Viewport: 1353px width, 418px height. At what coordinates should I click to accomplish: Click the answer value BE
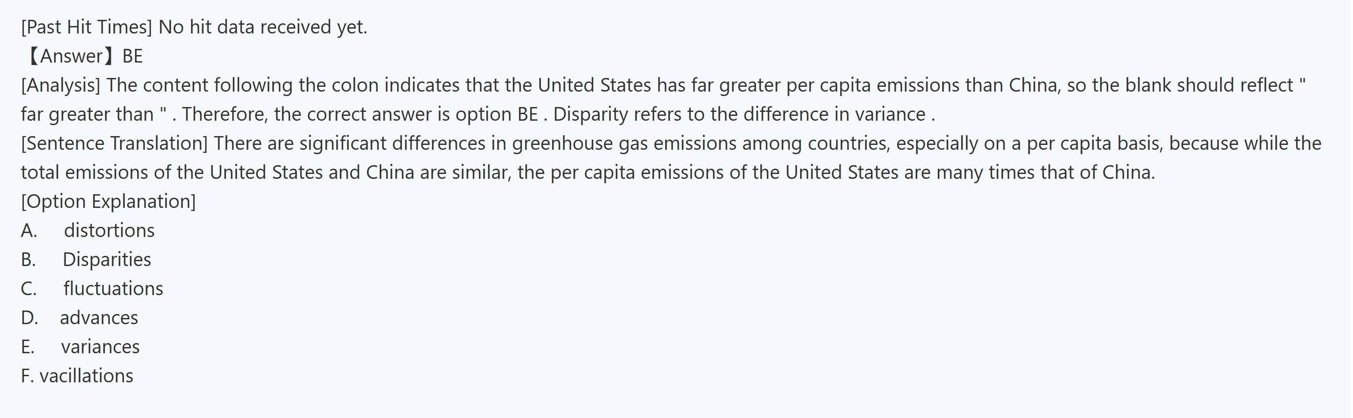click(132, 56)
